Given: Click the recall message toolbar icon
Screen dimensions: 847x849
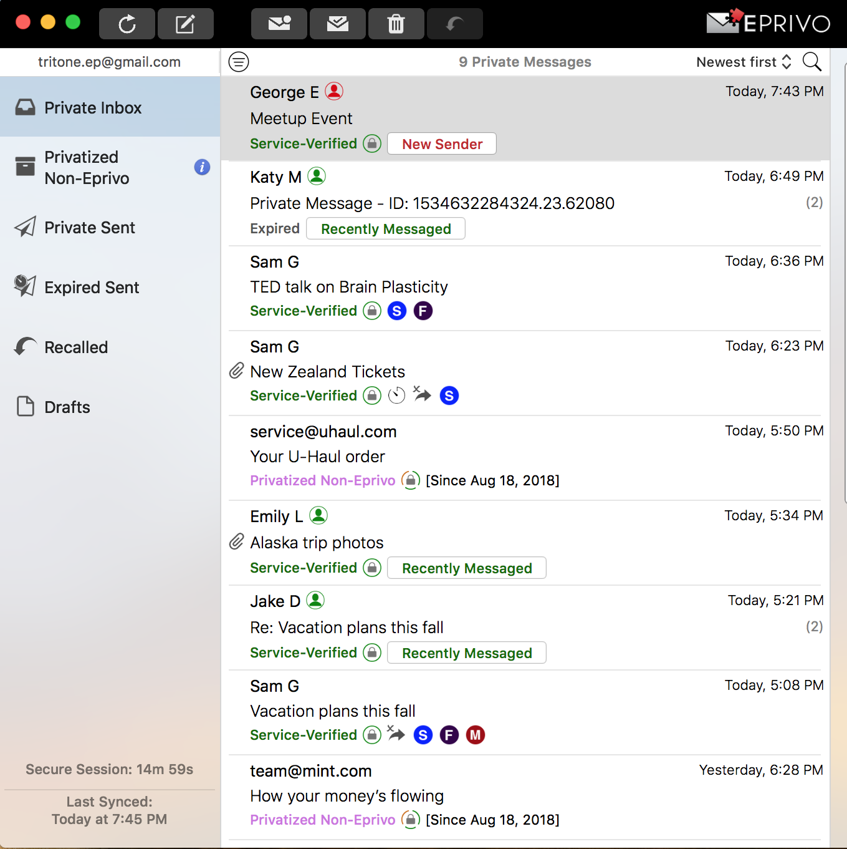Looking at the screenshot, I should coord(454,24).
